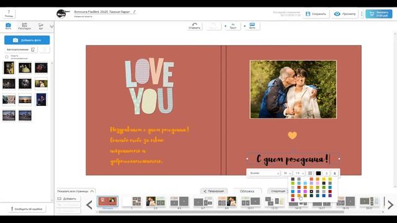This screenshot has width=397, height=223.
Task: Open the pages 8-9 spread thumbnail
Action: 227,202
